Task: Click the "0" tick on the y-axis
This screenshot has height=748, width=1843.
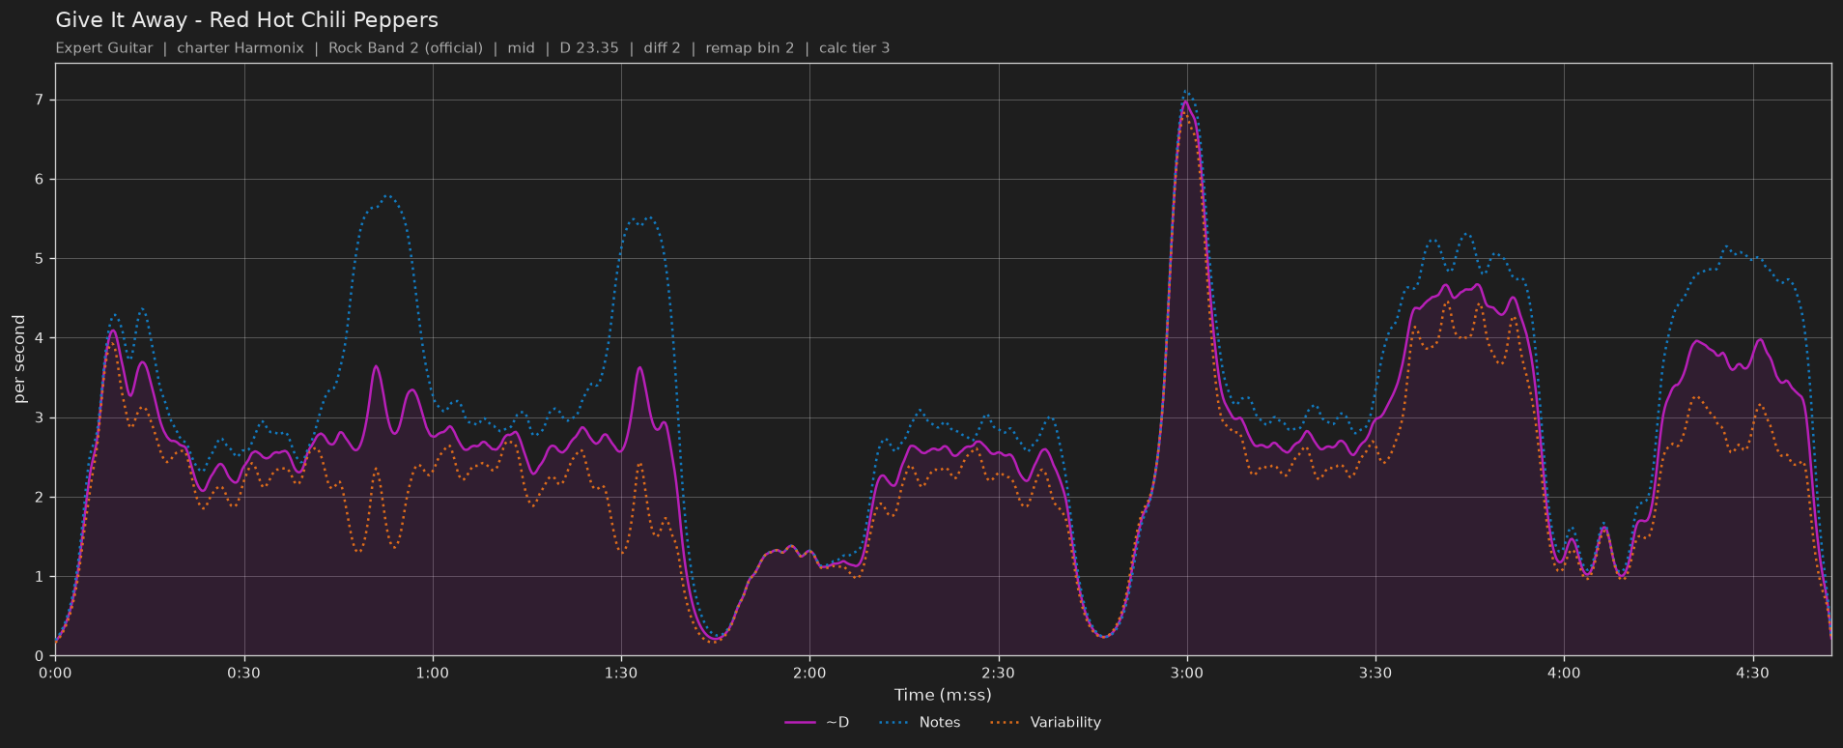Action: pyautogui.click(x=40, y=656)
